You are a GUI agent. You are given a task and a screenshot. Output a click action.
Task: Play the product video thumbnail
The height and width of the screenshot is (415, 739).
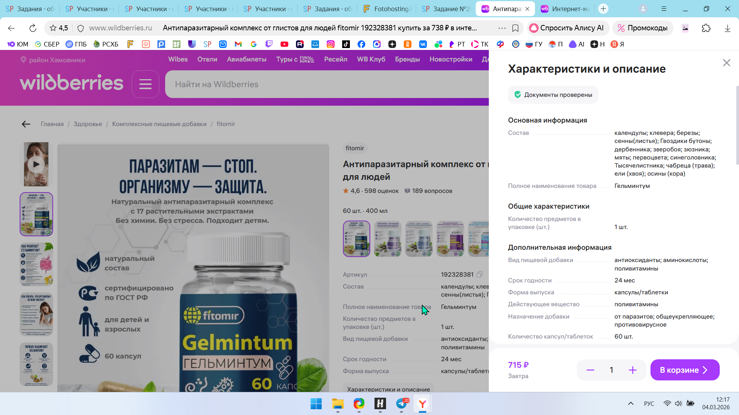(x=36, y=164)
